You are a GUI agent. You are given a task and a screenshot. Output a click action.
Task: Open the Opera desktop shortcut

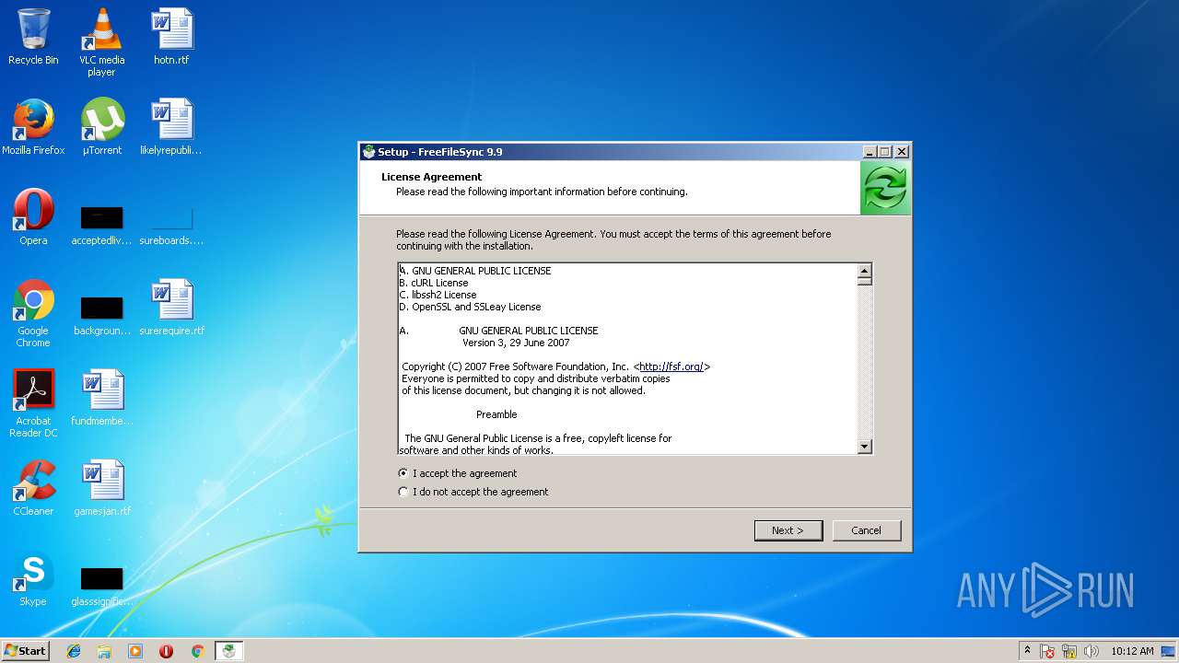(x=33, y=217)
